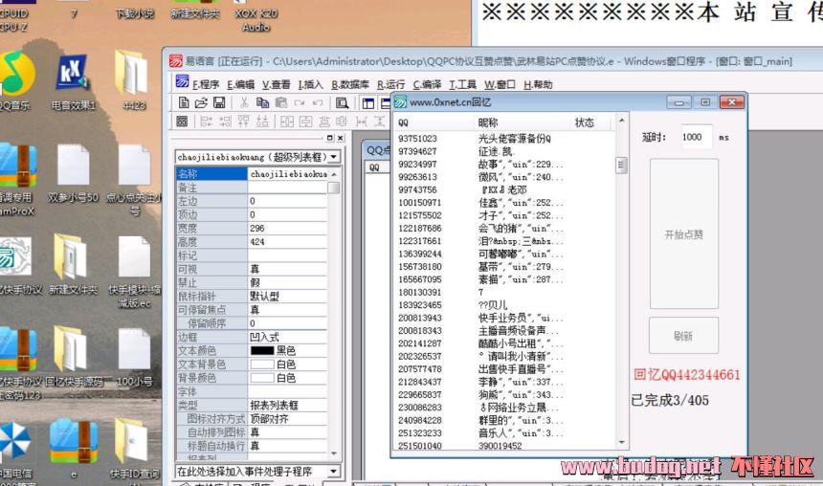This screenshot has width=823, height=486.
Task: Open 100小号 file on desktop
Action: tap(134, 358)
